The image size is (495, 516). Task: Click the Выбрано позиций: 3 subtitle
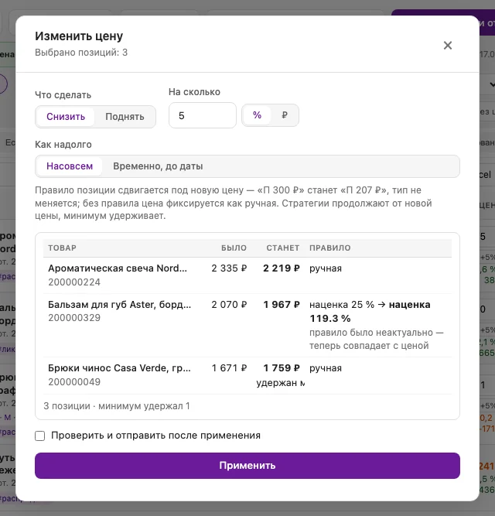pyautogui.click(x=81, y=53)
